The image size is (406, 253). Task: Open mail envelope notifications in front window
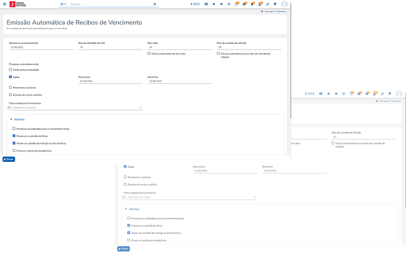244,4
